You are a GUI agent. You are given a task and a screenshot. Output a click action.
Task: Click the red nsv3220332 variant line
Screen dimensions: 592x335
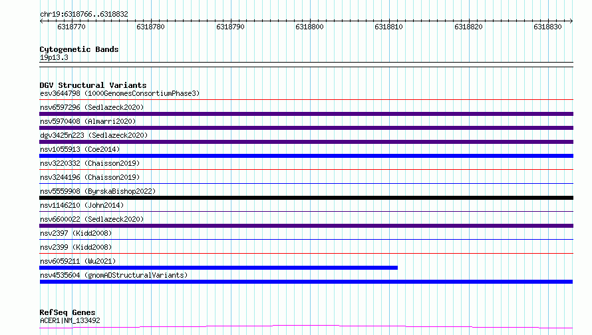pos(306,170)
